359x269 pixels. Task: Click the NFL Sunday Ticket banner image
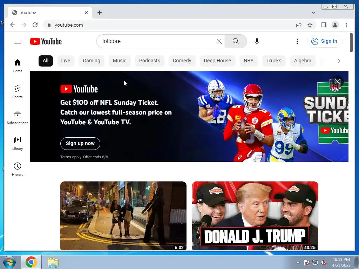pyautogui.click(x=189, y=116)
